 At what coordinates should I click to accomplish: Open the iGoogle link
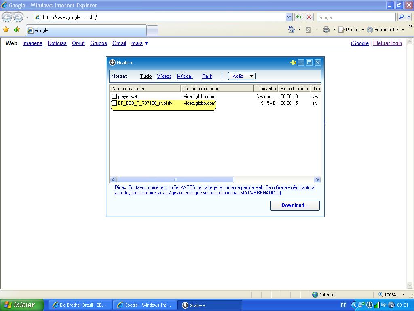[359, 43]
